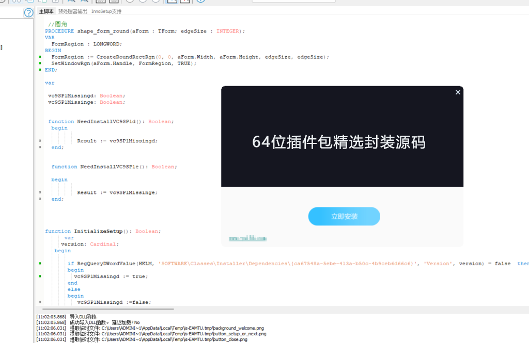Collapse the NeedInstallVC9SP1e function body fold marker
This screenshot has height=343, width=529.
click(40, 191)
